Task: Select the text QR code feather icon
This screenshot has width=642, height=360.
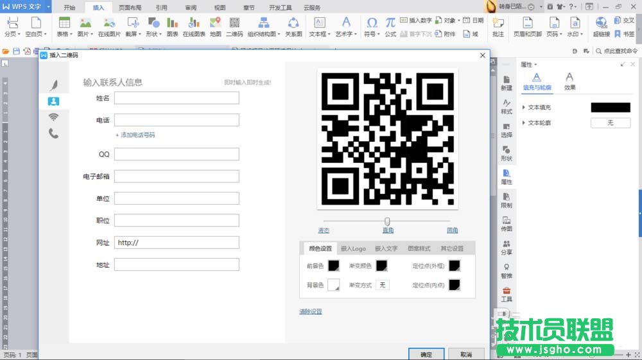Action: (54, 85)
